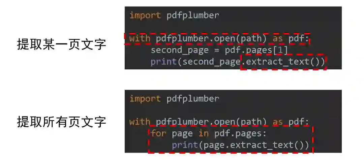Image resolution: width=364 pixels, height=160 pixels.
Task: Click 'import' keyword in top code block
Action: coord(145,15)
